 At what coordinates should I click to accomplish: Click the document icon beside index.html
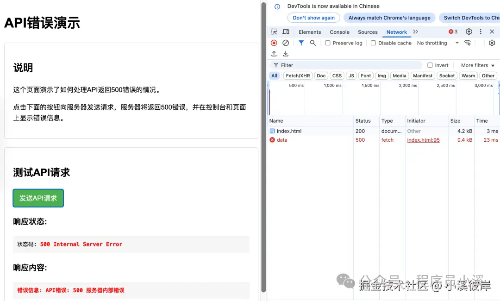pos(272,131)
